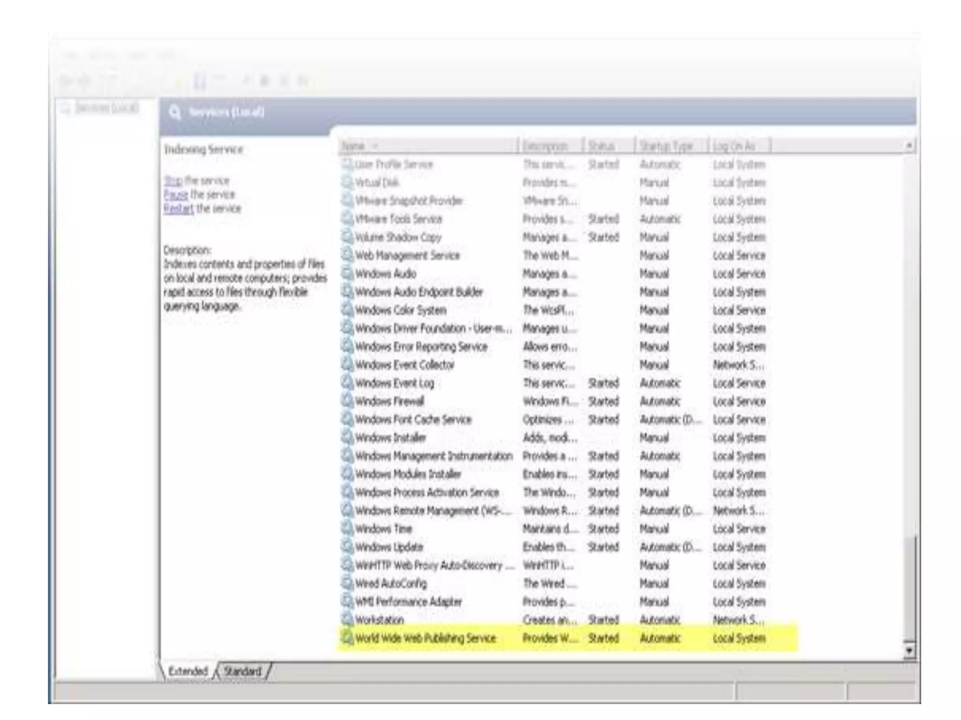Click the scrollbar up arrow in services list
Viewport: 961px width, 720px height.
909,146
